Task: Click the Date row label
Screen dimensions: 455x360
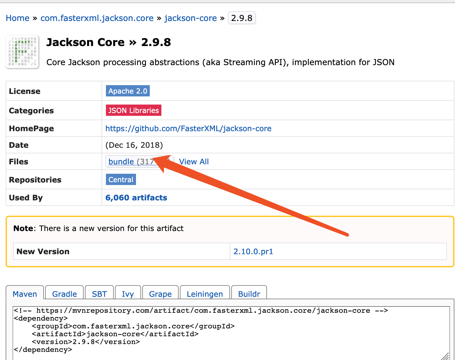Action: tap(19, 145)
